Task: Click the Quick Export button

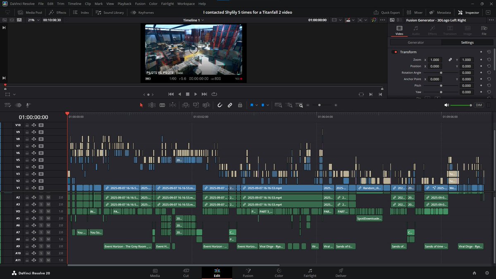Action: coord(387,12)
